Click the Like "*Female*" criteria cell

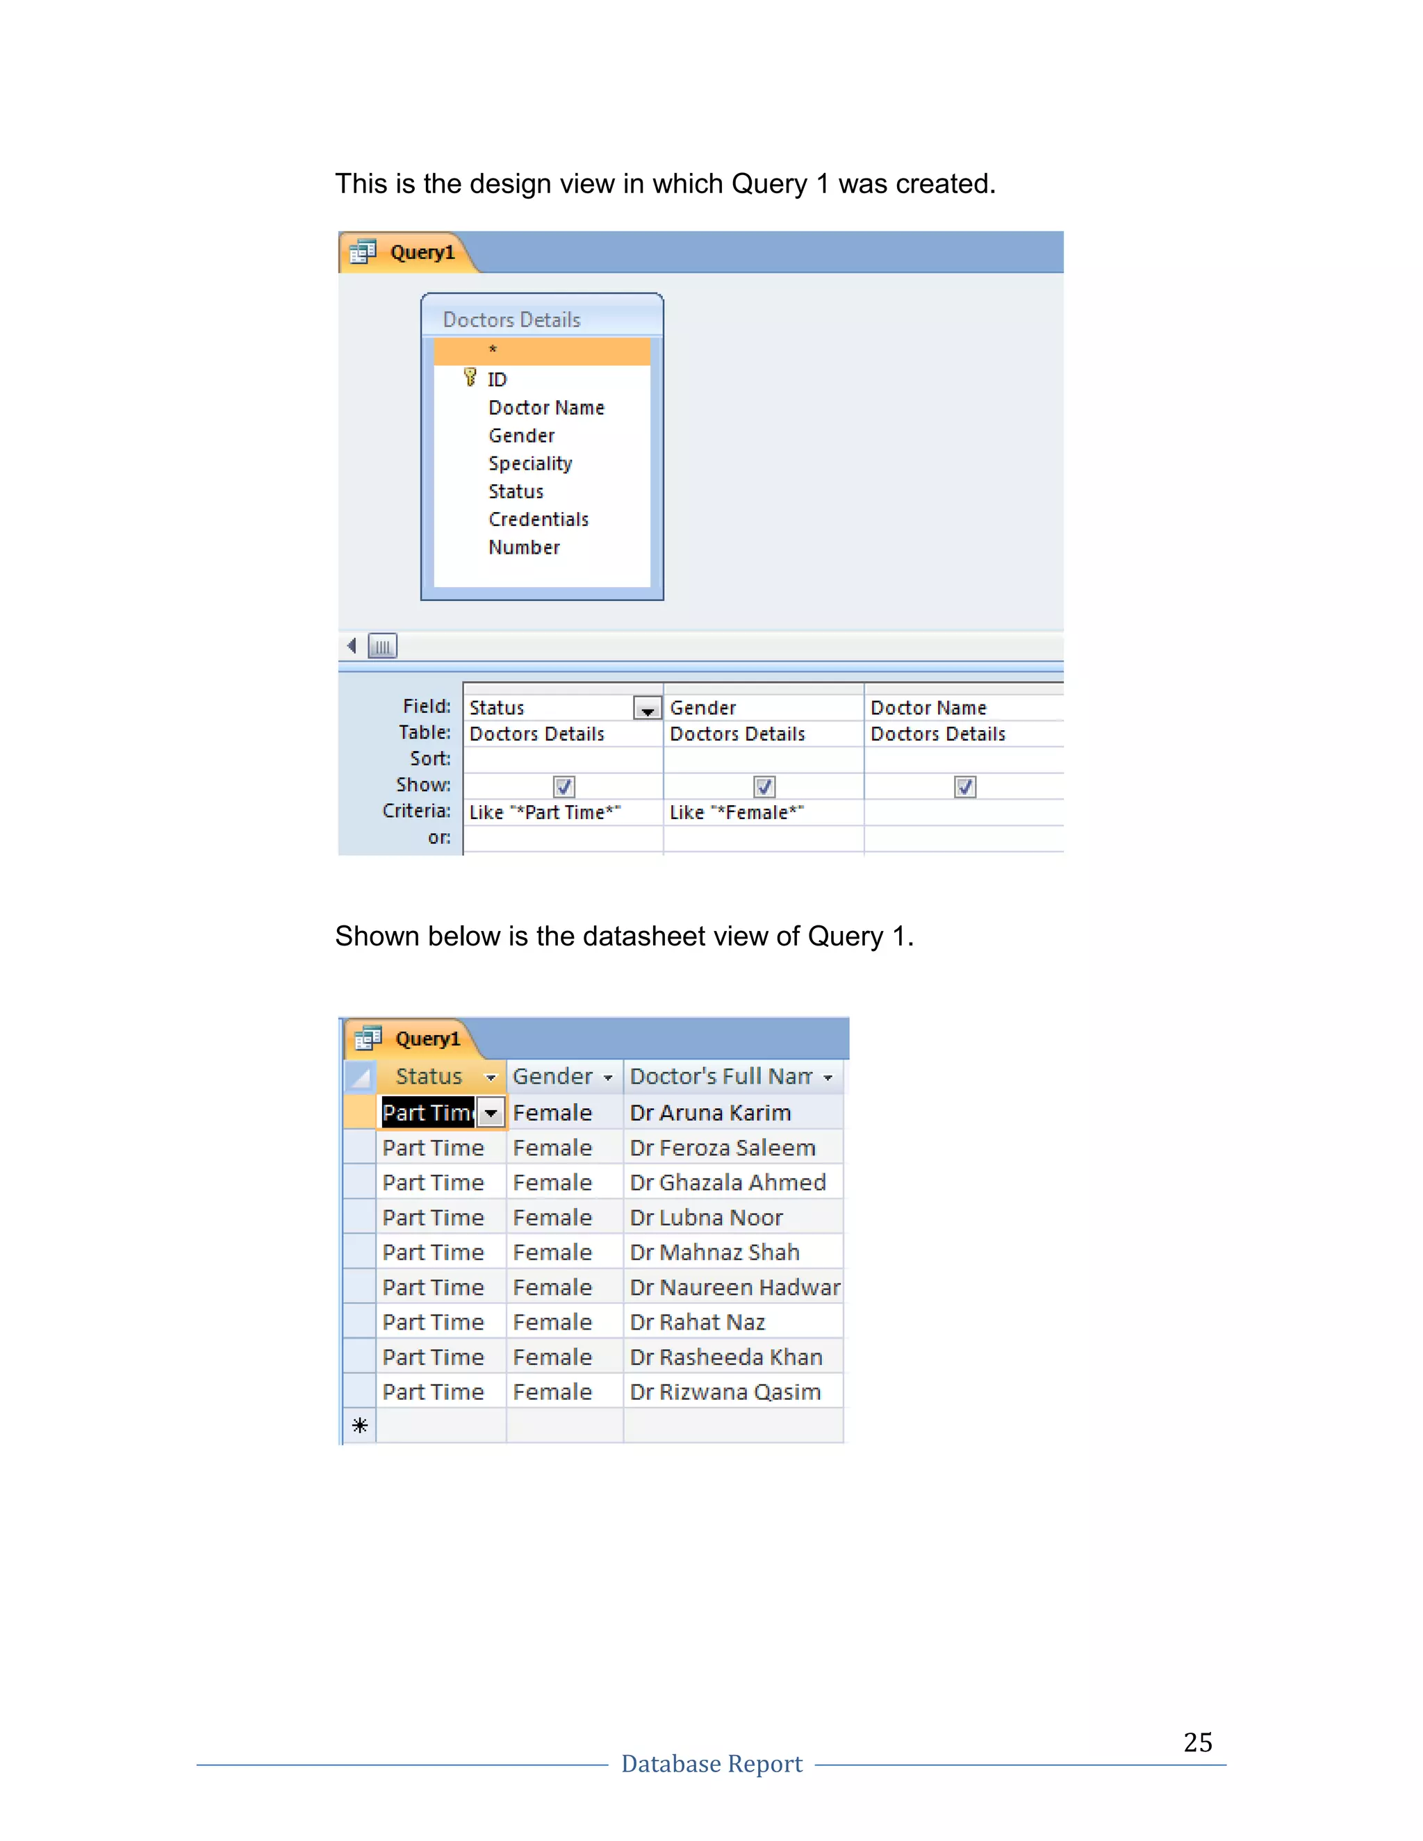pyautogui.click(x=764, y=811)
